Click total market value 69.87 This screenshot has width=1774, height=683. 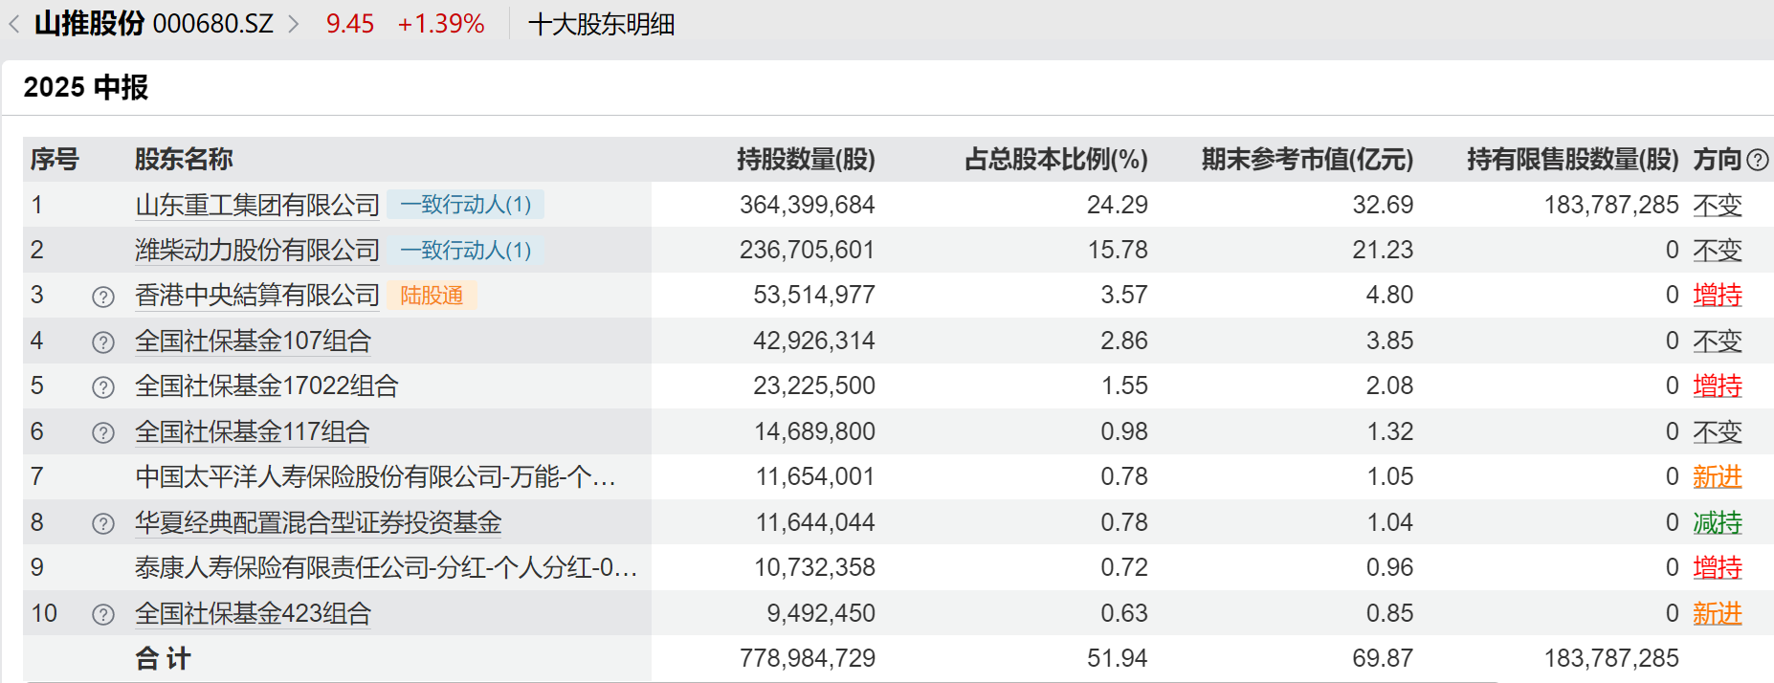[1383, 658]
